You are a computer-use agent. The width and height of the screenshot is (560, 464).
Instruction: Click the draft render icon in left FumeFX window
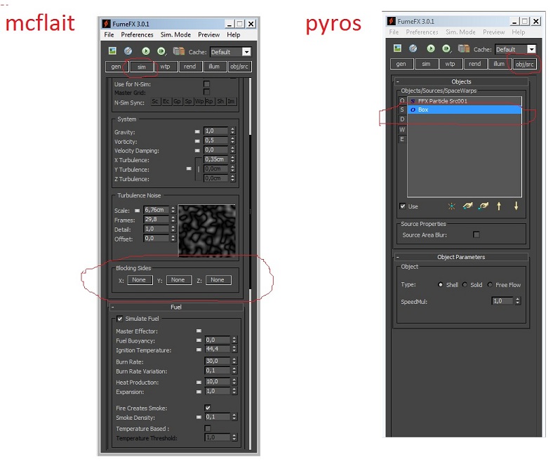[128, 51]
